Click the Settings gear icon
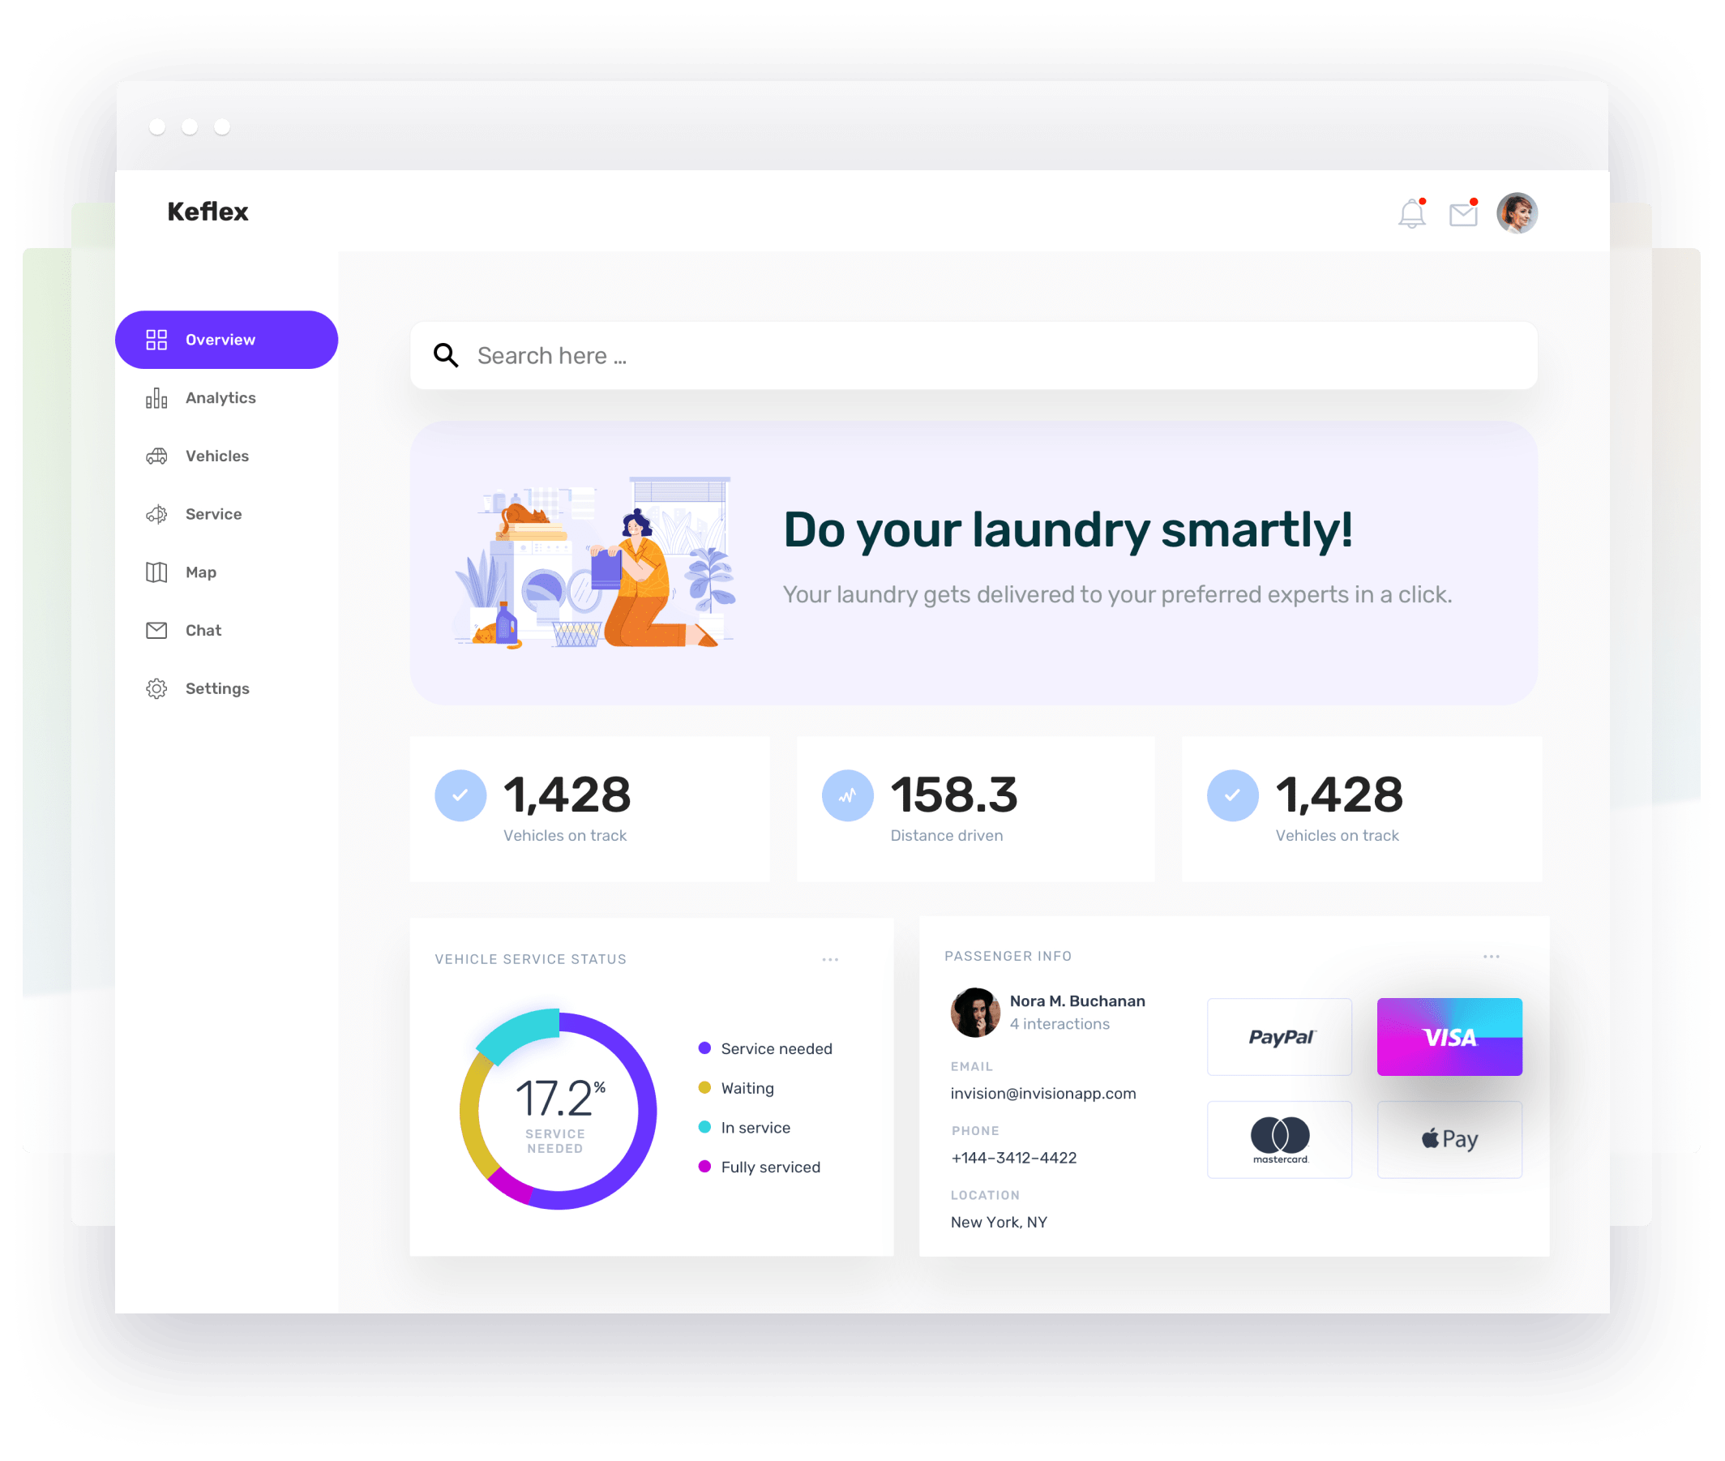 [x=156, y=689]
